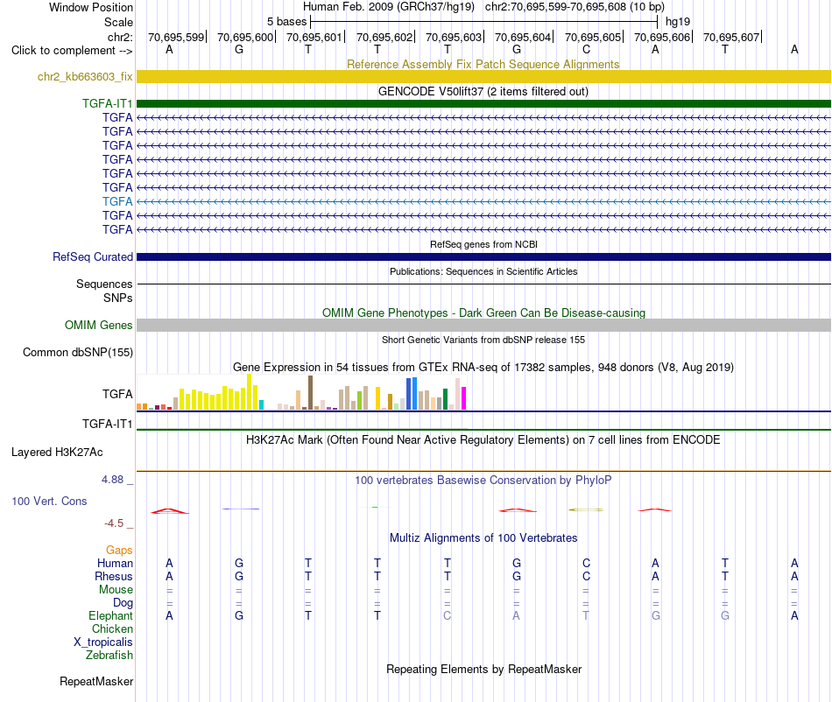This screenshot has height=702, width=832.
Task: Click "Click to complement -->" to flip bases
Action: [x=72, y=51]
